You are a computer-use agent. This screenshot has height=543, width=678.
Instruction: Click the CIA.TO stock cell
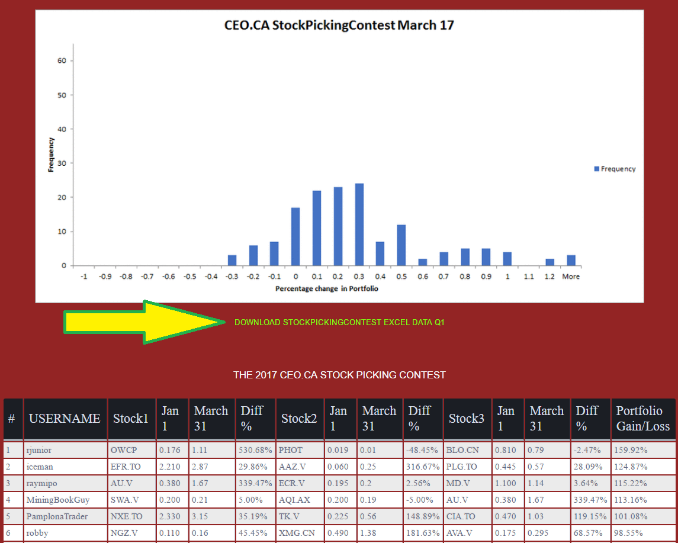[467, 516]
